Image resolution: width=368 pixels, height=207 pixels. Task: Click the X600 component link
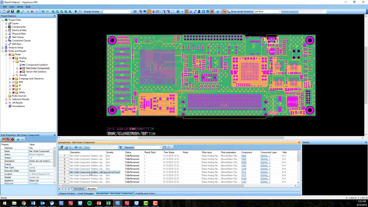coord(244,156)
